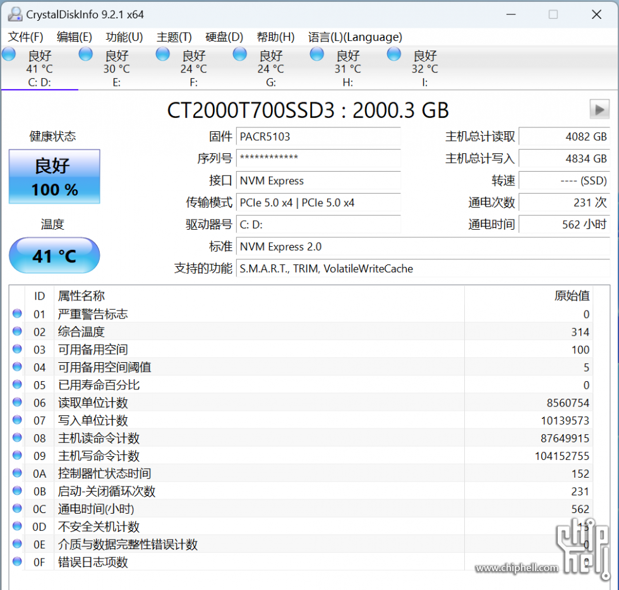
Task: Open the 帮助(H) menu
Action: tap(275, 37)
